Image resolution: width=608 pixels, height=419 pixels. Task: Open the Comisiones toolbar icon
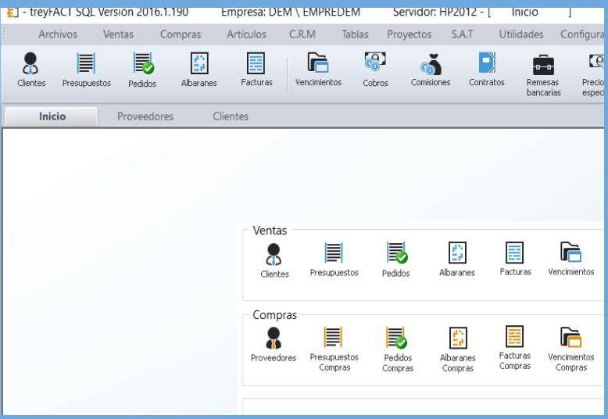click(431, 70)
